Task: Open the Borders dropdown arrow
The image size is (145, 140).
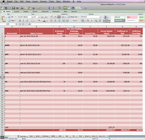Action: point(34,21)
